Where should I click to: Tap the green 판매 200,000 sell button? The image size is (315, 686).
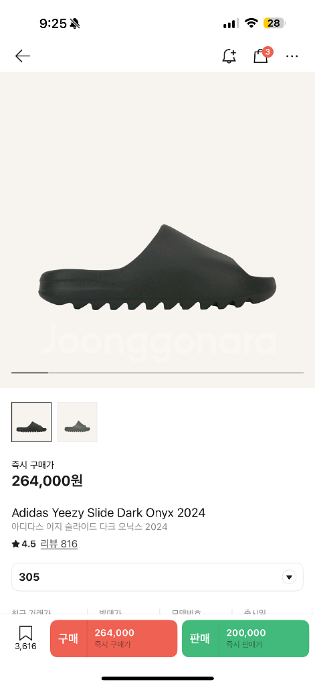tap(245, 638)
